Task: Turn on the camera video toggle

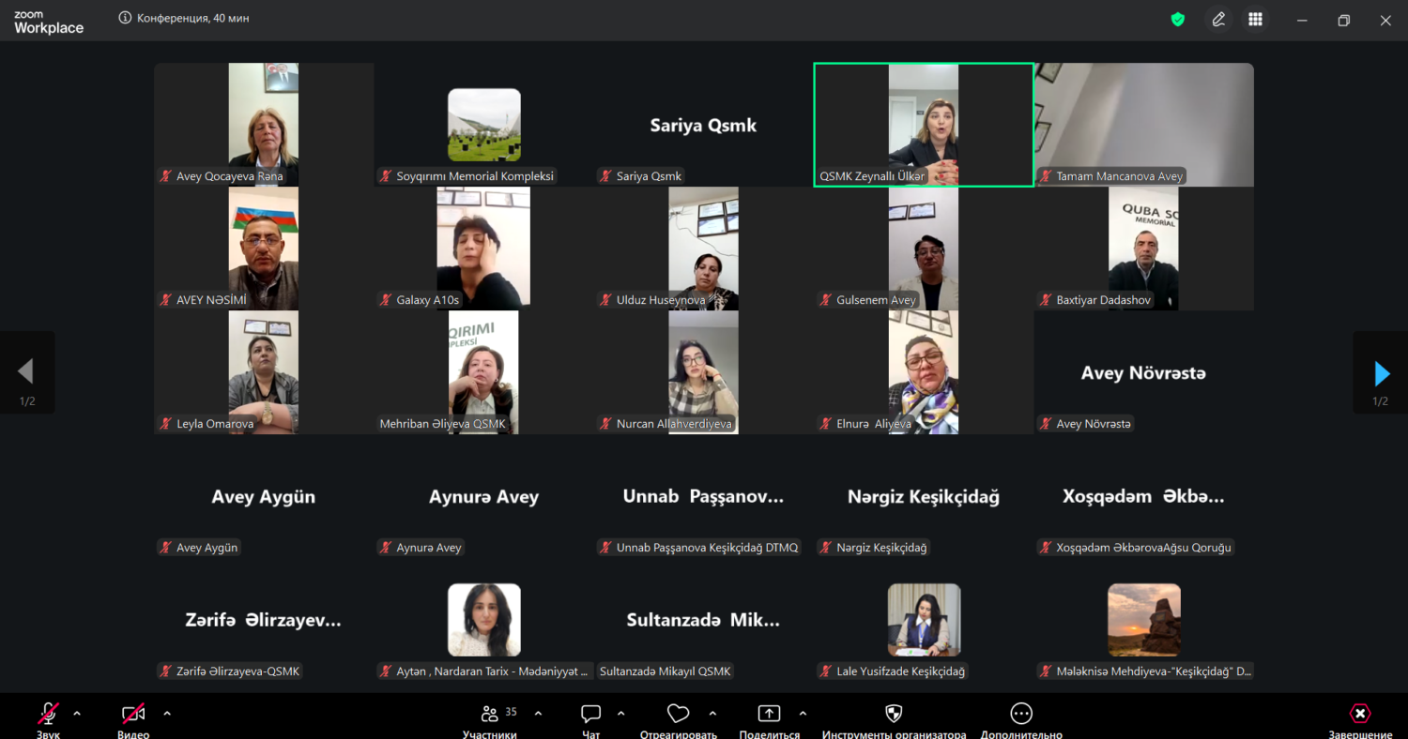Action: (133, 714)
